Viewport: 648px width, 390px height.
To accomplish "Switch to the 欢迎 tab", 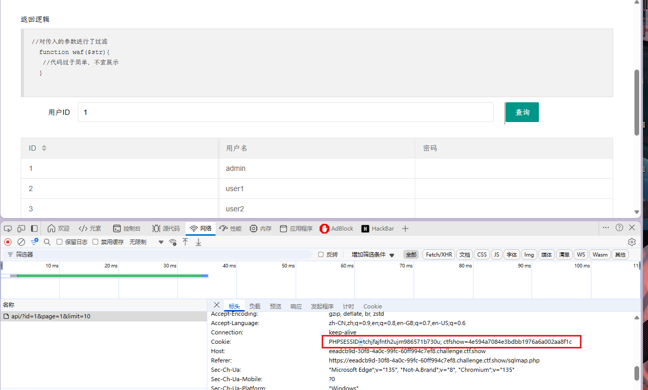I will click(58, 228).
